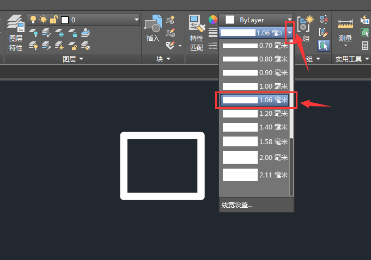371x260 pixels.
Task: Click the layer 0 white color swatch
Action: 65,20
